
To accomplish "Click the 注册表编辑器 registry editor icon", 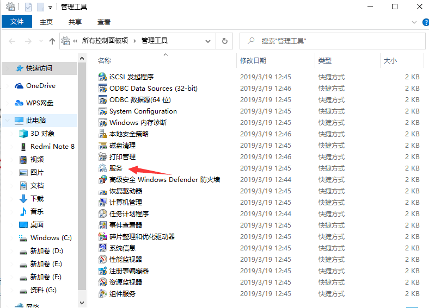I will point(103,271).
